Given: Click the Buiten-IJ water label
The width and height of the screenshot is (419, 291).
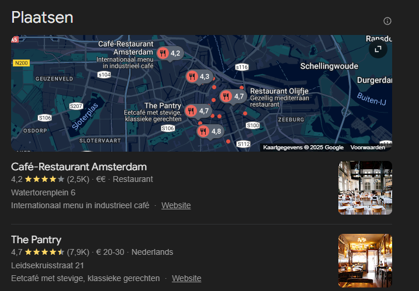Looking at the screenshot, I should coord(372,99).
